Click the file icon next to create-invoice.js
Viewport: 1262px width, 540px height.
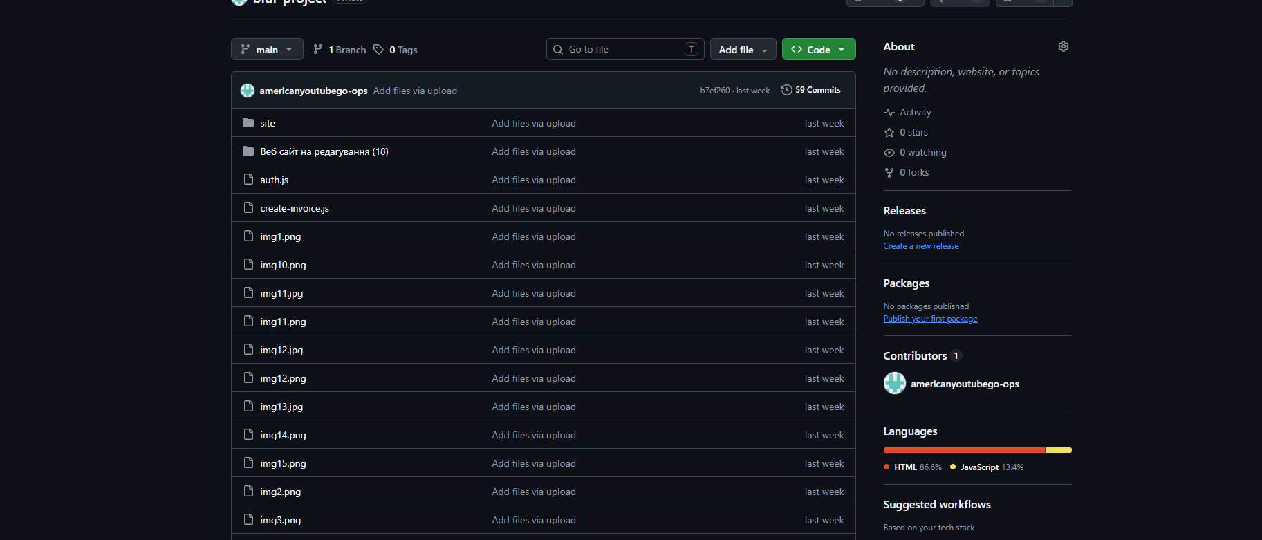[x=248, y=207]
